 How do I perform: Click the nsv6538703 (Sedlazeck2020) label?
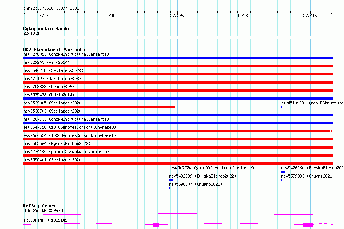(x=53, y=111)
